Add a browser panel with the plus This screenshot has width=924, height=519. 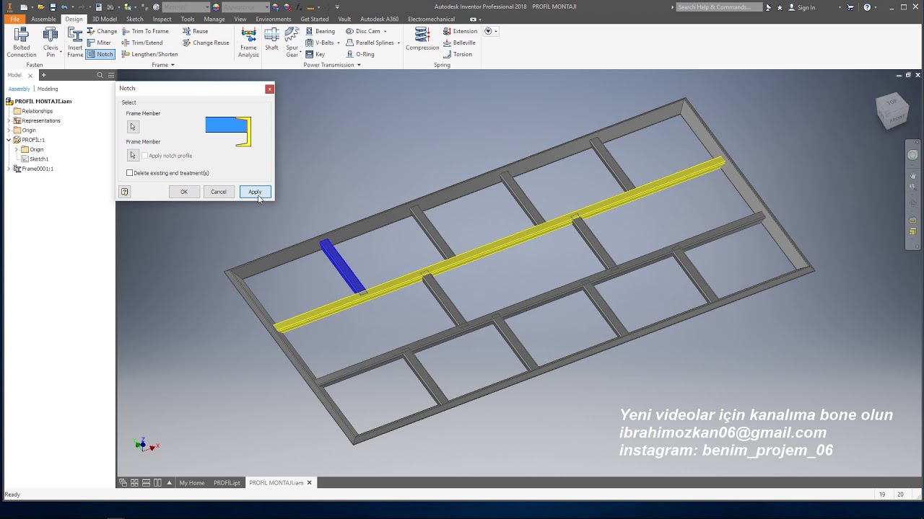tap(43, 75)
